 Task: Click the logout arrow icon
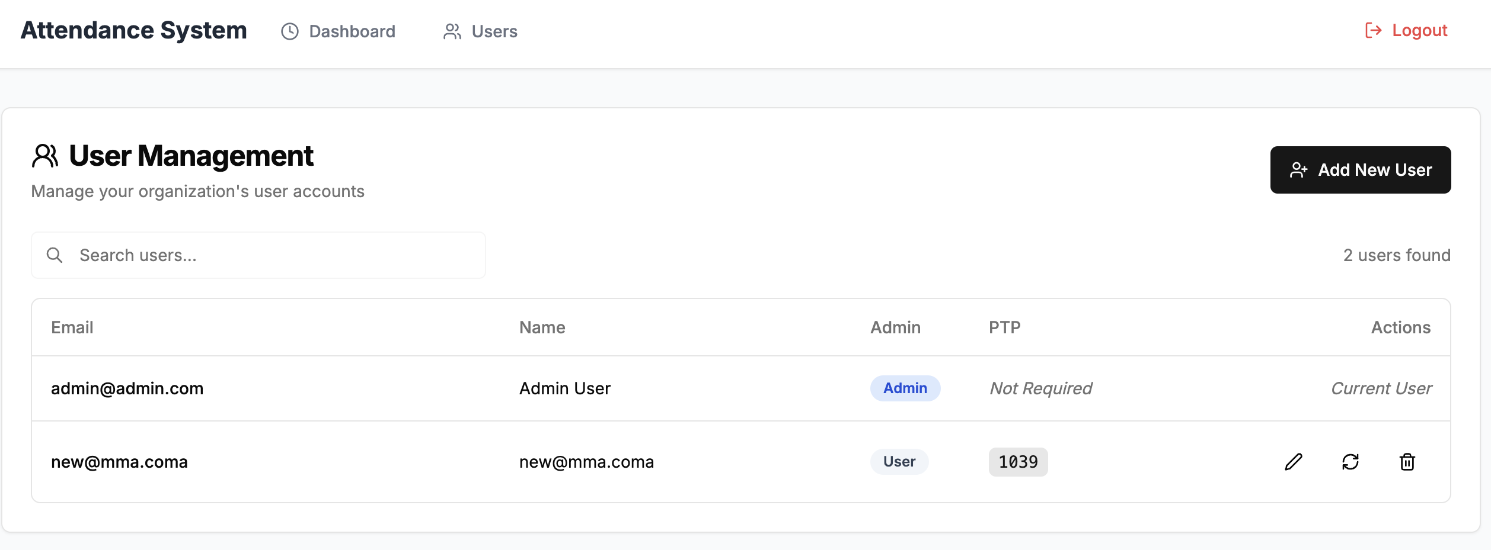point(1373,30)
